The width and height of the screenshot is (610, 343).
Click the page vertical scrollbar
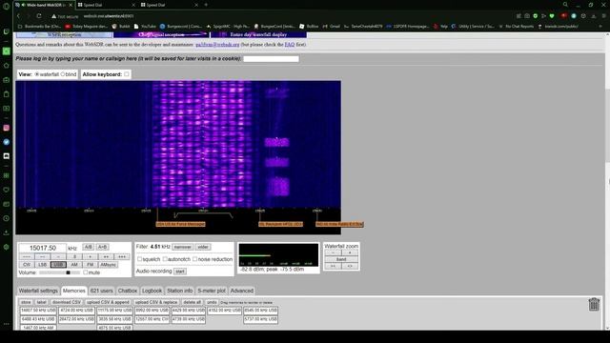tap(607, 181)
